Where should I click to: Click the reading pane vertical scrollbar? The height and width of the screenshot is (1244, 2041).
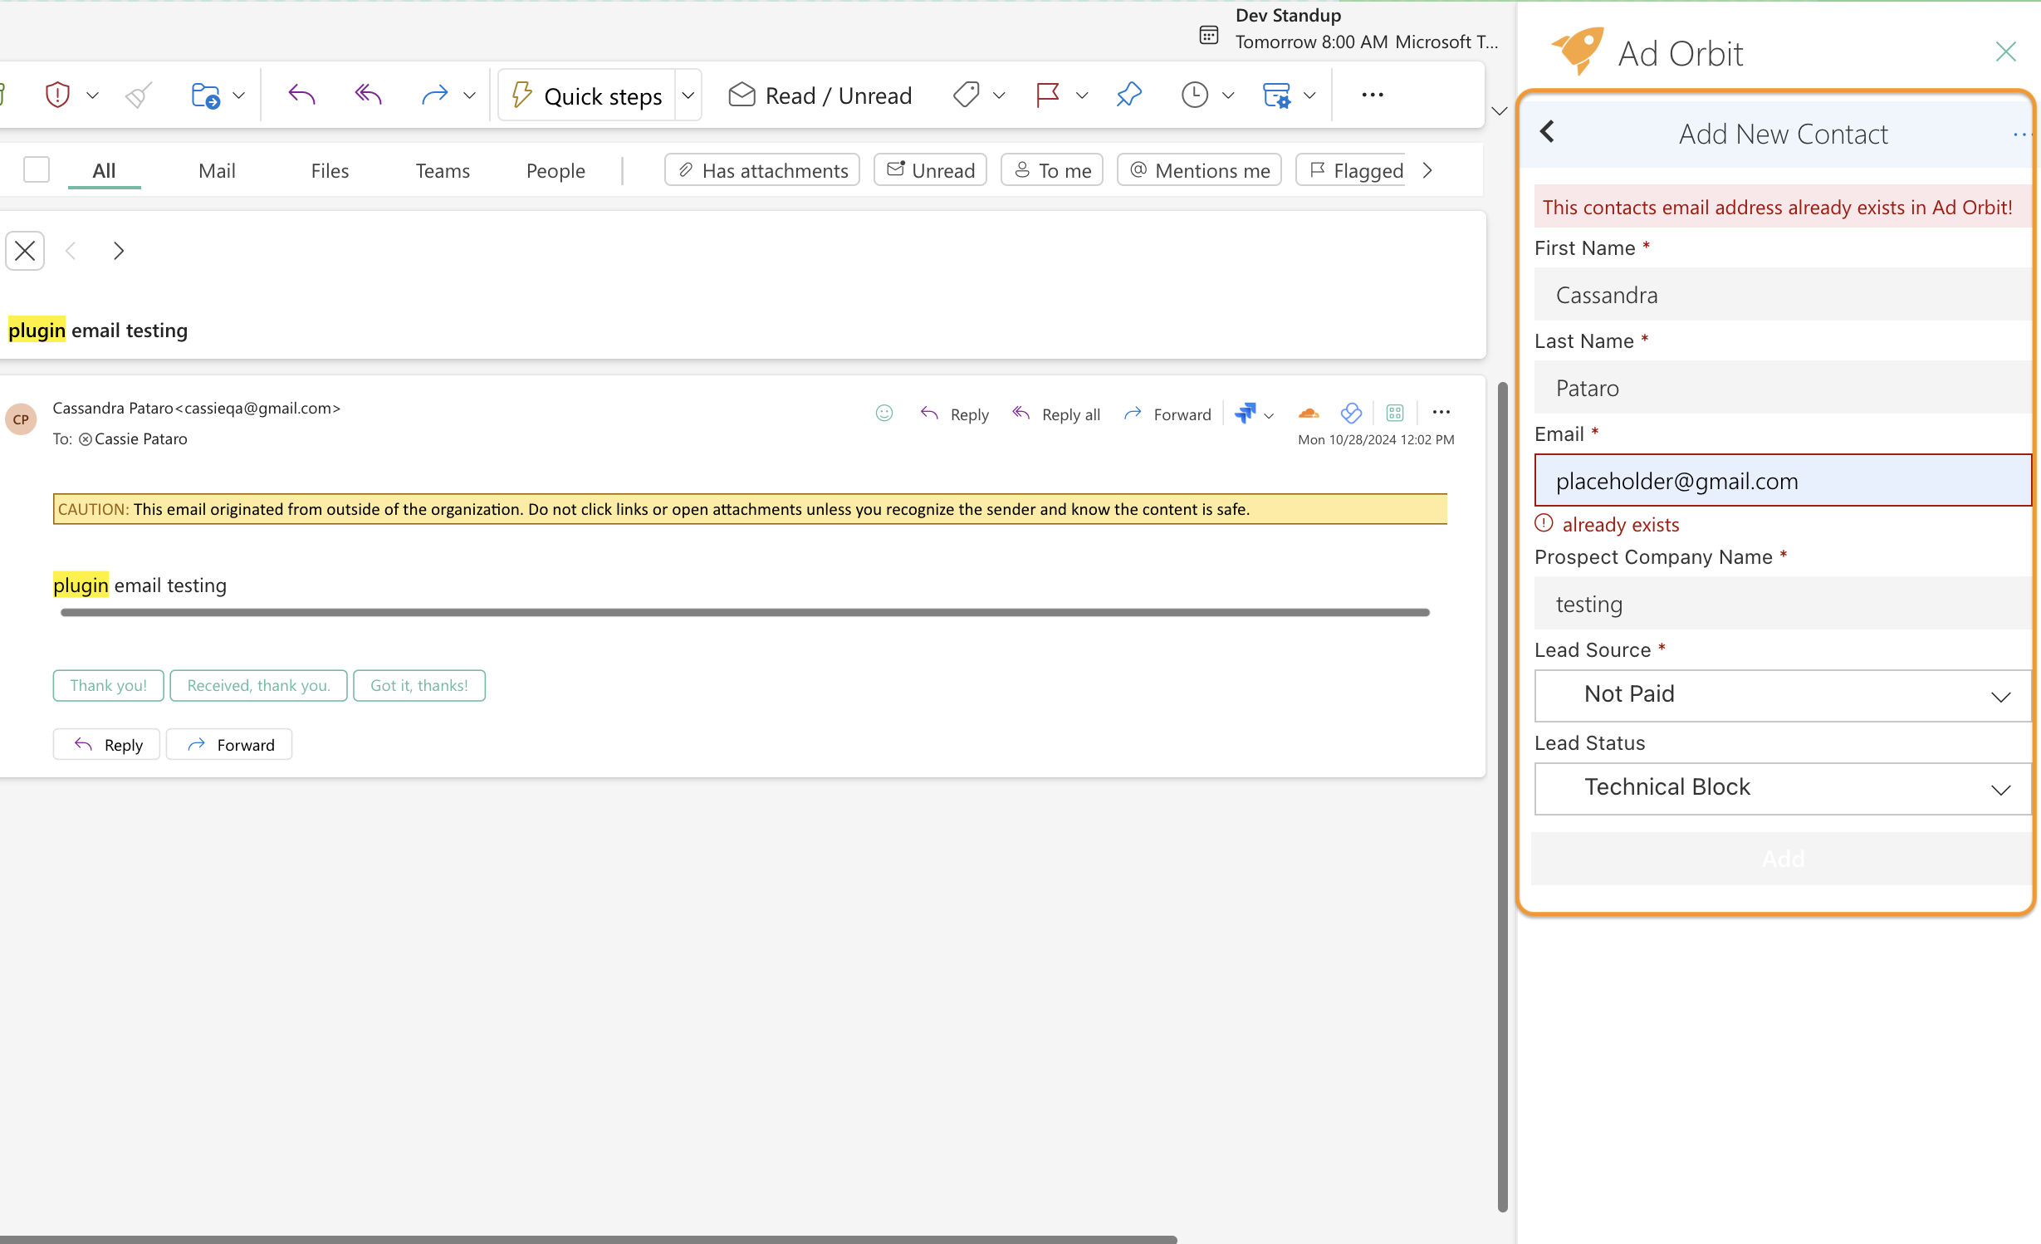pyautogui.click(x=1502, y=796)
